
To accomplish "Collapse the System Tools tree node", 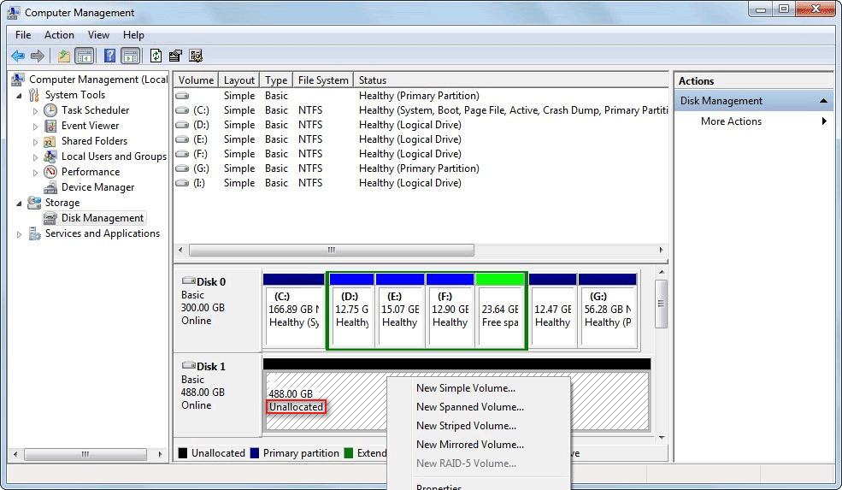I will click(x=19, y=95).
